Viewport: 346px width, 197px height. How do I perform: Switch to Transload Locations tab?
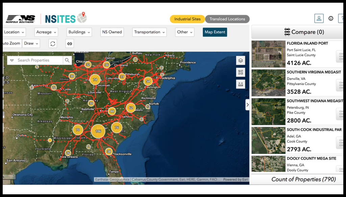click(x=227, y=19)
